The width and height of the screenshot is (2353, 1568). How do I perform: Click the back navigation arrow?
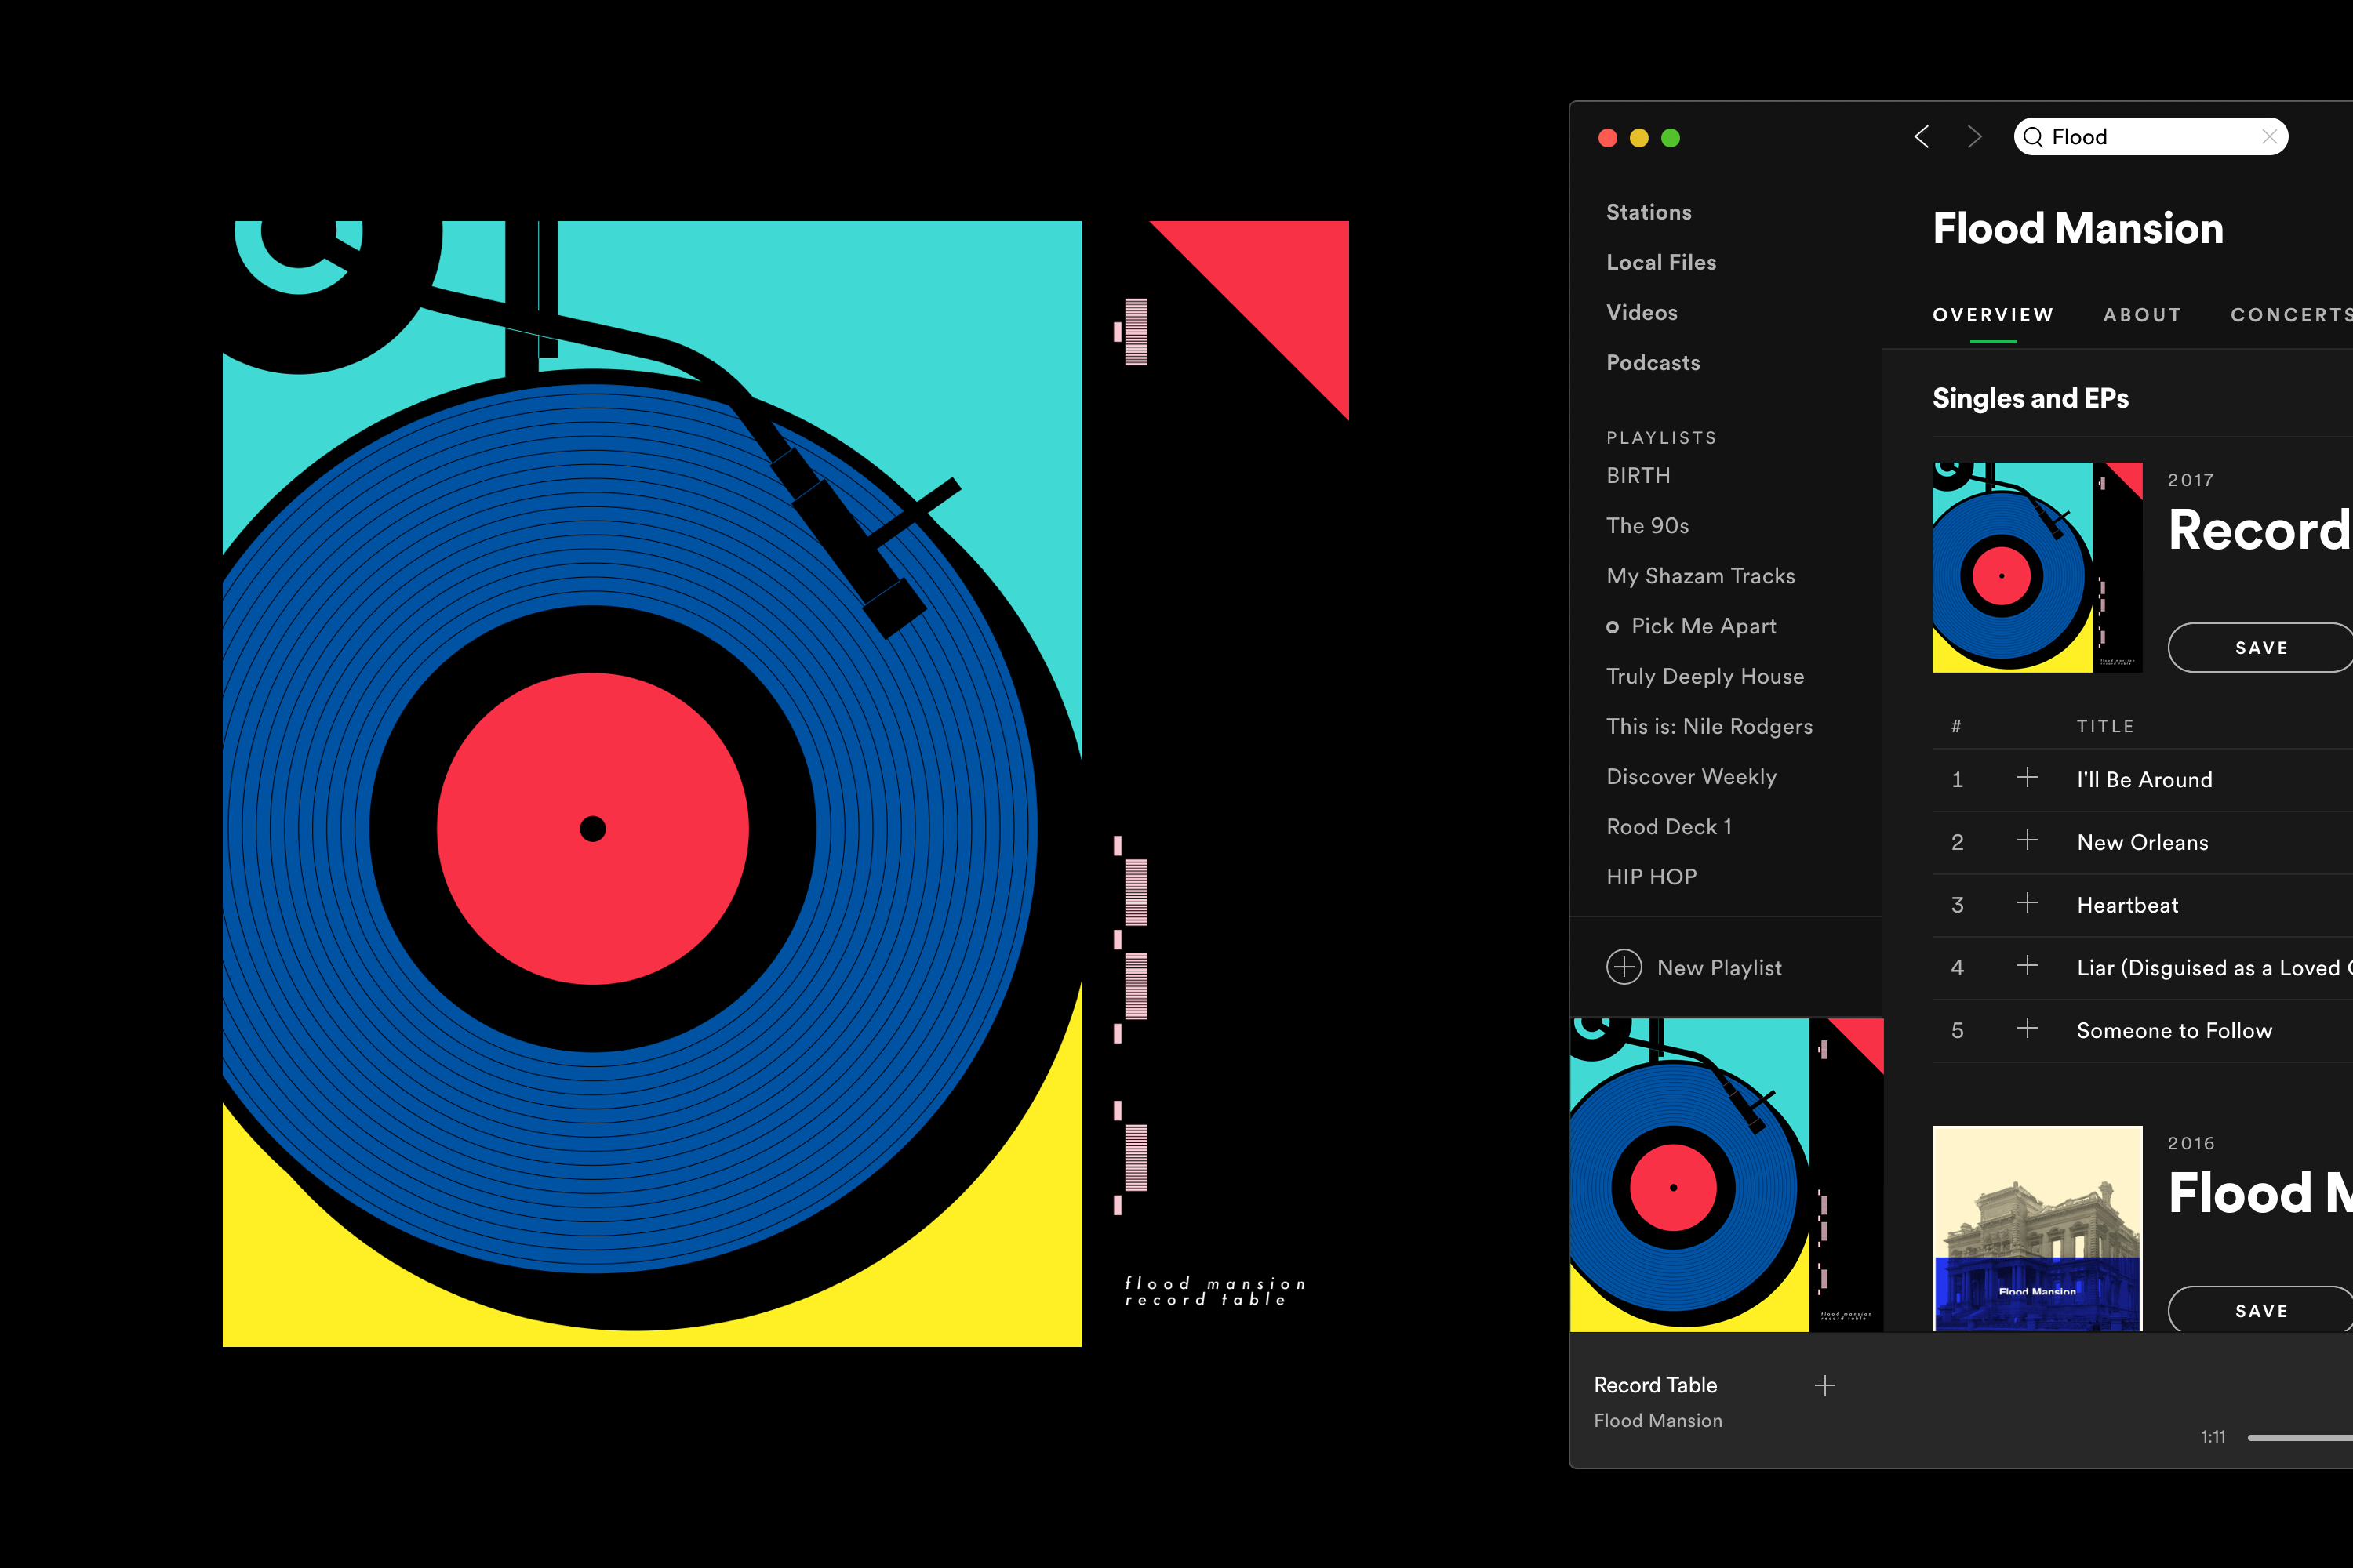1922,137
